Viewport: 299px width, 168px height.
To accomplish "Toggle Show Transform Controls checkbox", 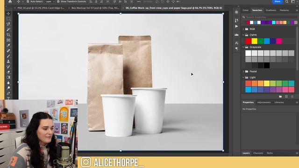I will pos(58,1).
